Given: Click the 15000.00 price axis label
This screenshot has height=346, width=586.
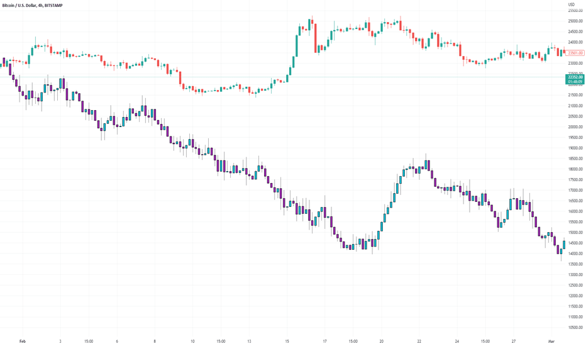Looking at the screenshot, I should (x=575, y=233).
